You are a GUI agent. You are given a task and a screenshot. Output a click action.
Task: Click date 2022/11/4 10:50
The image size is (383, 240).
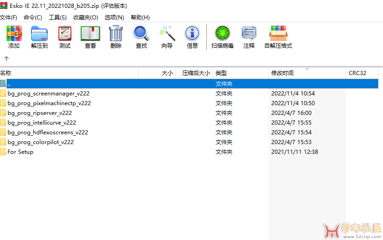pyautogui.click(x=293, y=103)
